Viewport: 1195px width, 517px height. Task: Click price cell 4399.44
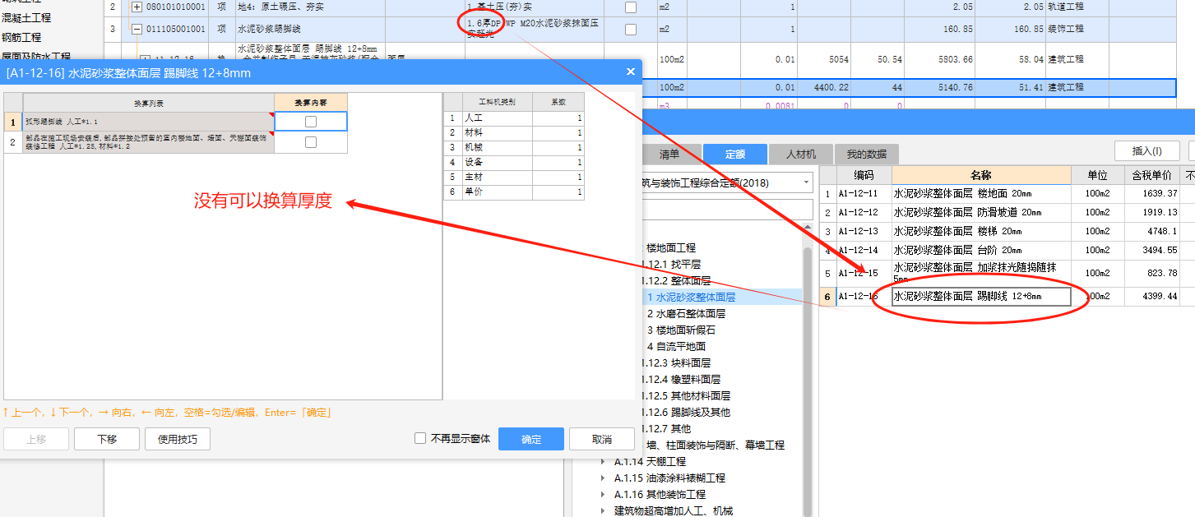click(x=1152, y=296)
